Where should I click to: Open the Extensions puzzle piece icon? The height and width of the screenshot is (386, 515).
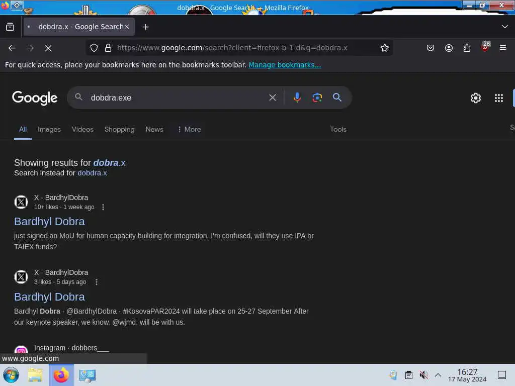pos(467,48)
